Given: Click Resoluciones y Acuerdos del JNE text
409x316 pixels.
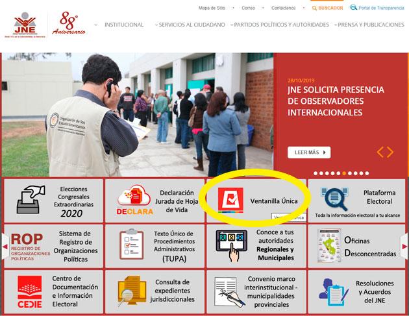Looking at the screenshot, I should [x=375, y=292].
